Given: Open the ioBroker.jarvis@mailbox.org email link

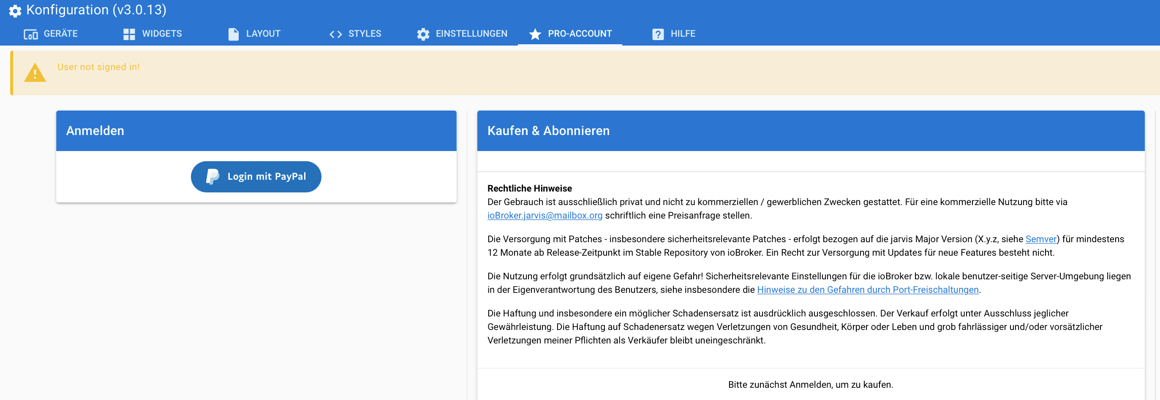Looking at the screenshot, I should point(545,216).
